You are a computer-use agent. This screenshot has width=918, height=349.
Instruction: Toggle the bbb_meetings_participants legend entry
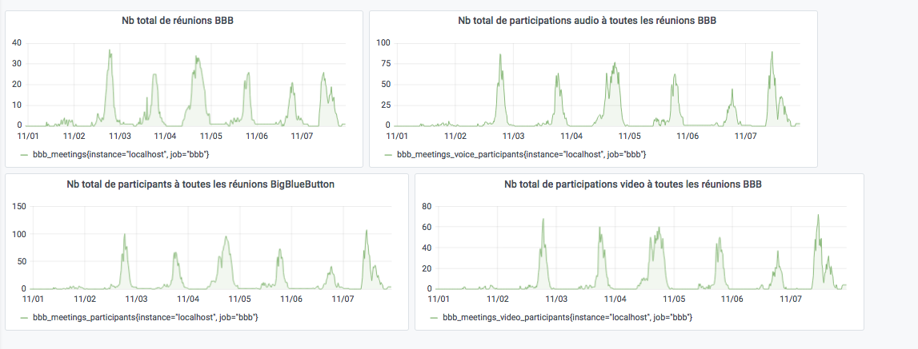pyautogui.click(x=145, y=317)
